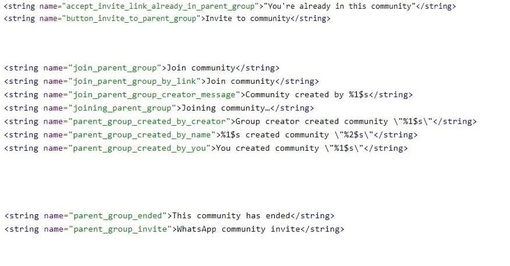Screen dimensions: 510x266
Task: Click the join_parent_group_creator_message attribute
Action: (x=154, y=95)
